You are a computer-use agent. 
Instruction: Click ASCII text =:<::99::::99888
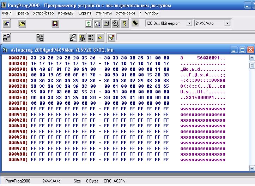click(203, 81)
